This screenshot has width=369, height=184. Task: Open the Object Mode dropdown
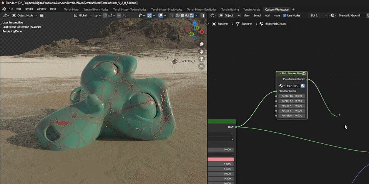tap(25, 15)
